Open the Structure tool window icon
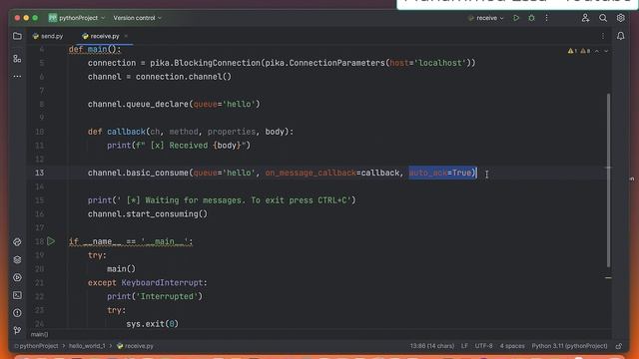 click(17, 59)
